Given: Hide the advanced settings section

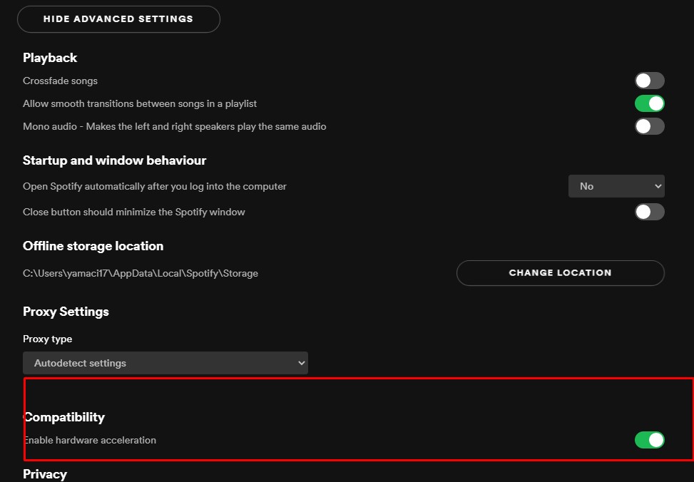Looking at the screenshot, I should click(118, 19).
